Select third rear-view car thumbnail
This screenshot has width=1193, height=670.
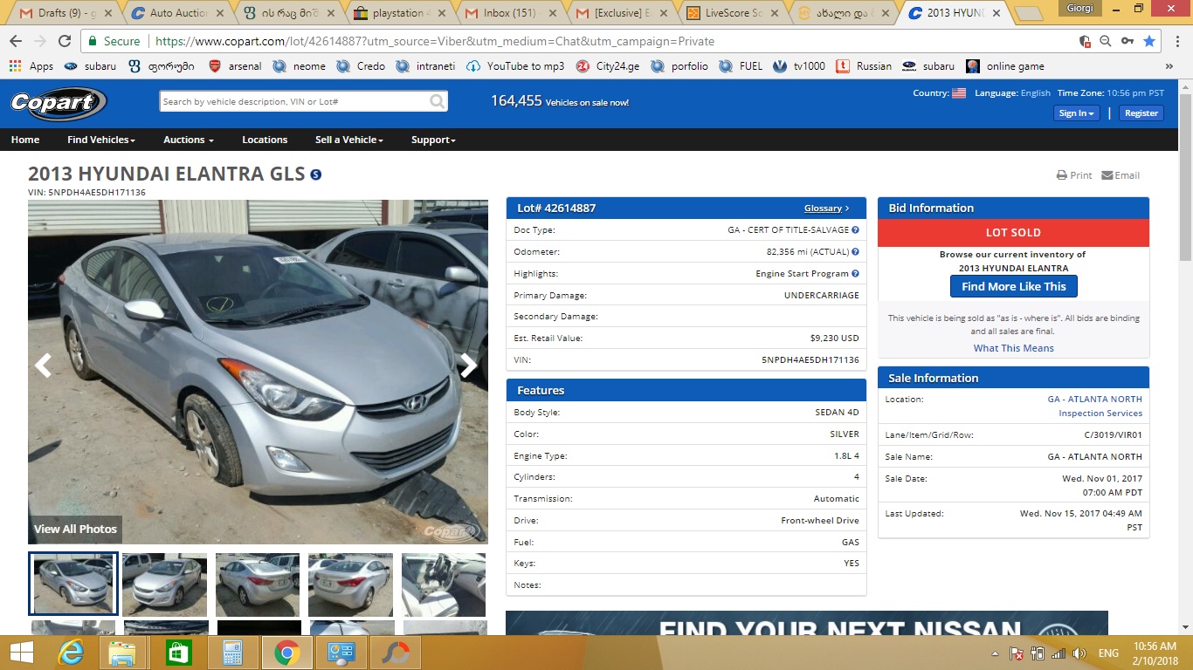point(258,584)
